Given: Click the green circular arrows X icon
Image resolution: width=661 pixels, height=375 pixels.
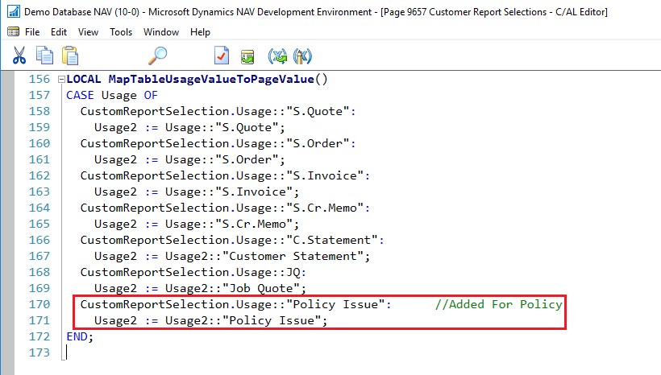Looking at the screenshot, I should click(278, 56).
